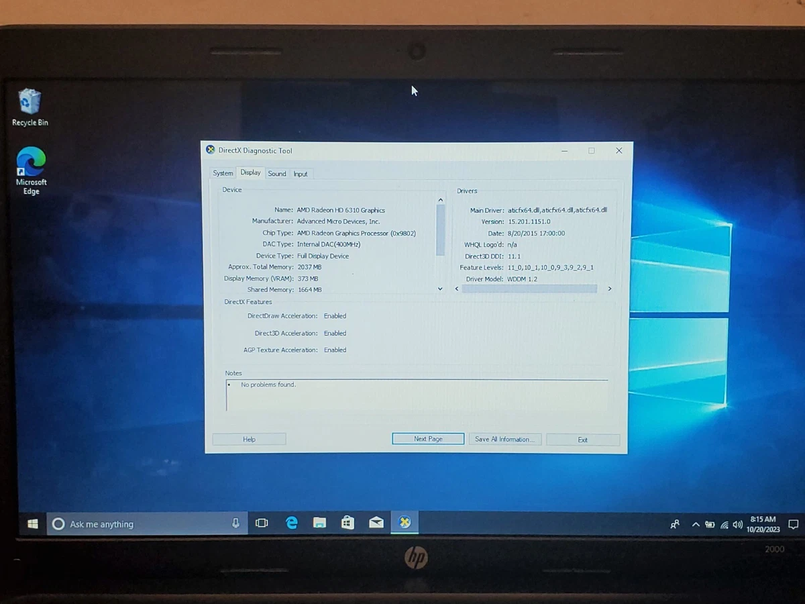The width and height of the screenshot is (805, 604).
Task: Switch to the System tab
Action: (x=223, y=173)
